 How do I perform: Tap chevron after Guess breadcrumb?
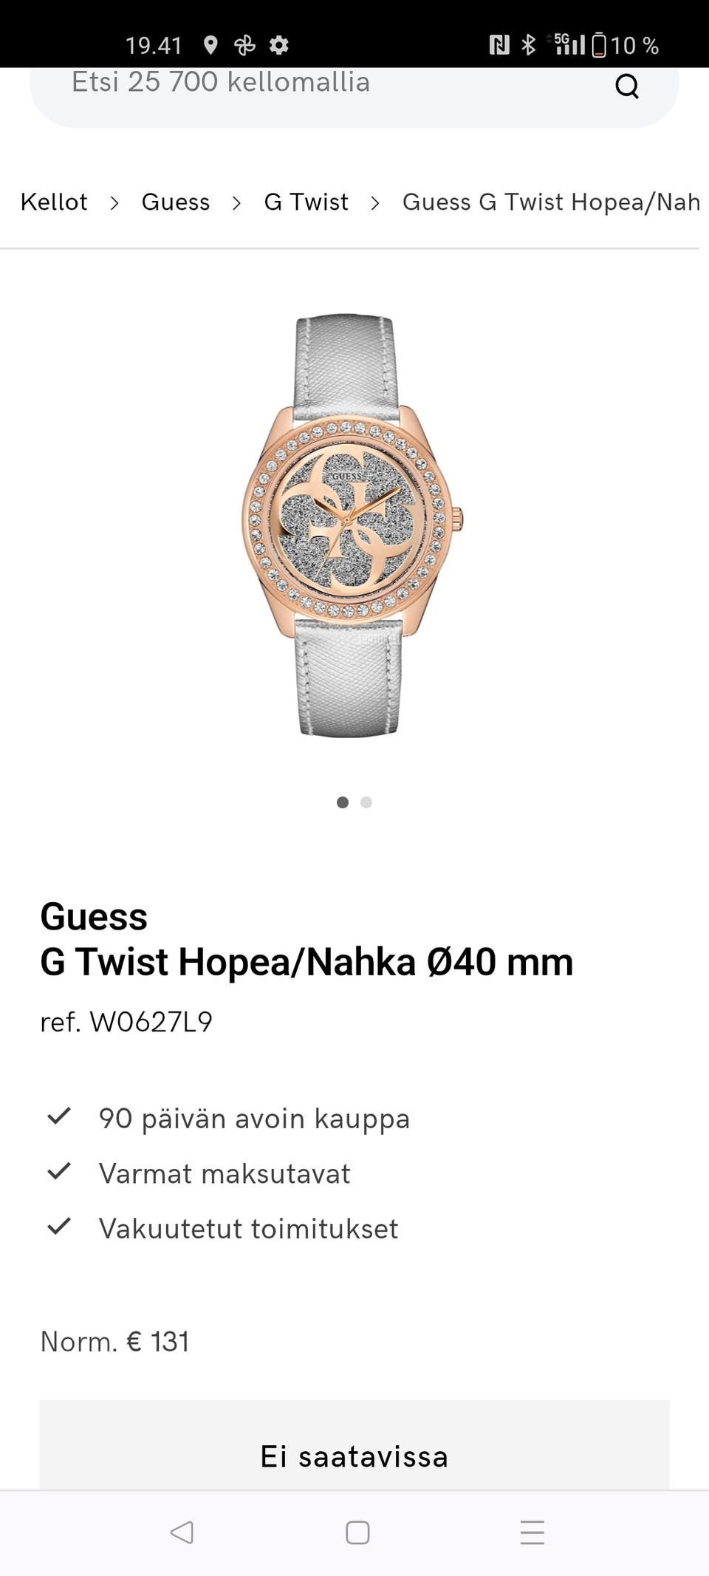(x=236, y=202)
